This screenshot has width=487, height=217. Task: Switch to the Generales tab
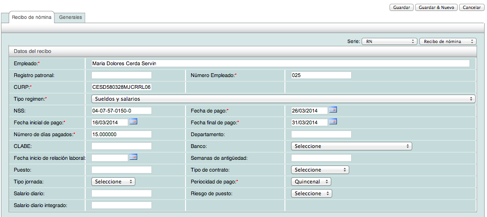pyautogui.click(x=71, y=17)
